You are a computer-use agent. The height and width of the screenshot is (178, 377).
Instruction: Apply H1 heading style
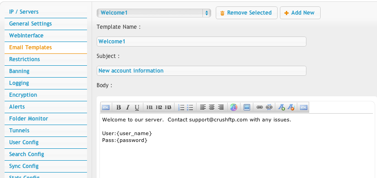(149, 107)
